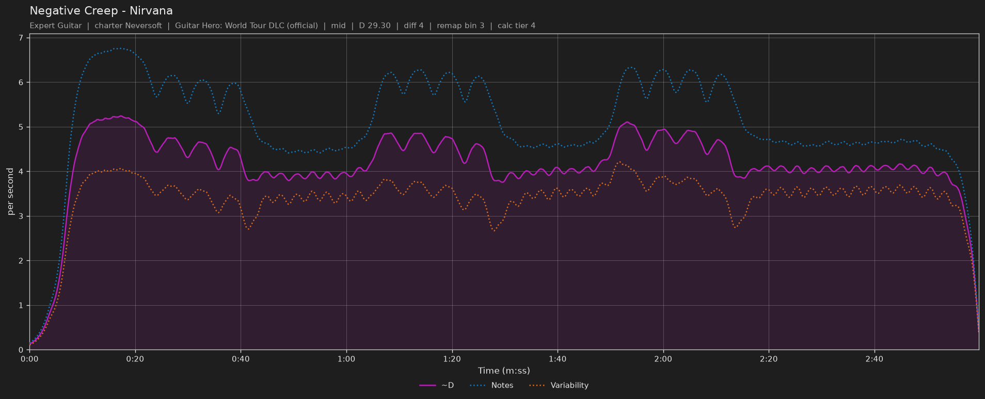The image size is (985, 399).
Task: Click the 'remap bin 3' subtitle text
Action: click(x=460, y=26)
